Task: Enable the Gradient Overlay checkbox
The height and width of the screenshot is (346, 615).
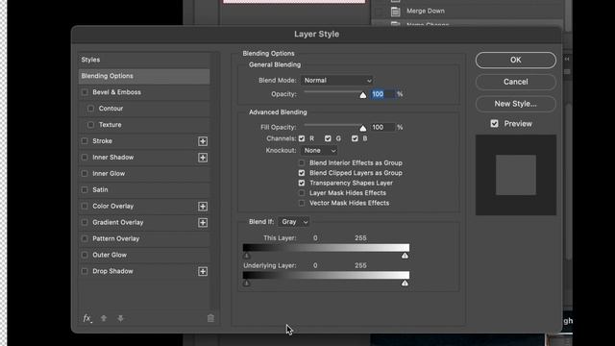Action: (85, 222)
